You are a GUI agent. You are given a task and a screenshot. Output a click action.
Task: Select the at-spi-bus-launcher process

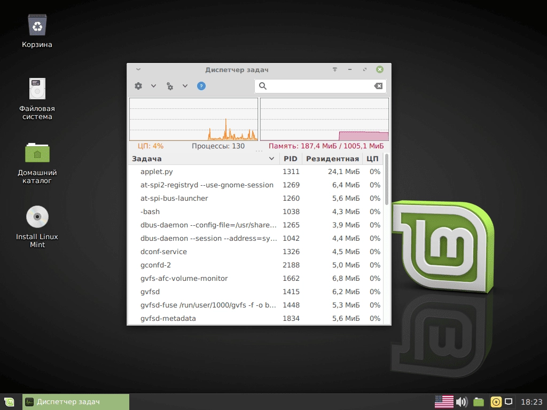256,198
